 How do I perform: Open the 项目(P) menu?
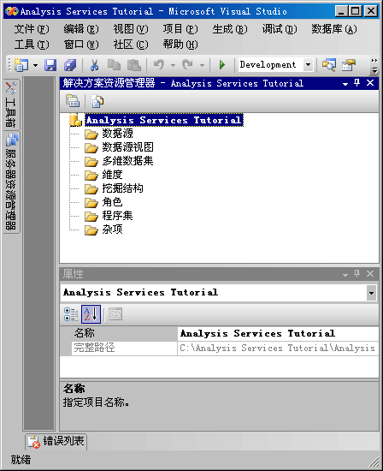click(180, 29)
